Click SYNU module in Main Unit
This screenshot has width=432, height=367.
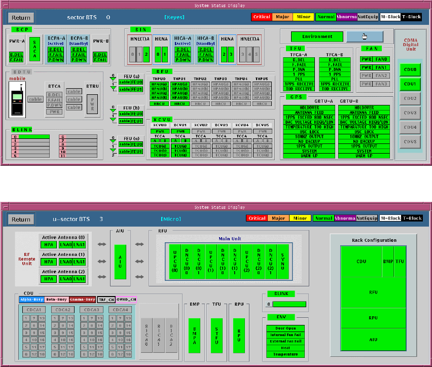coord(282,262)
